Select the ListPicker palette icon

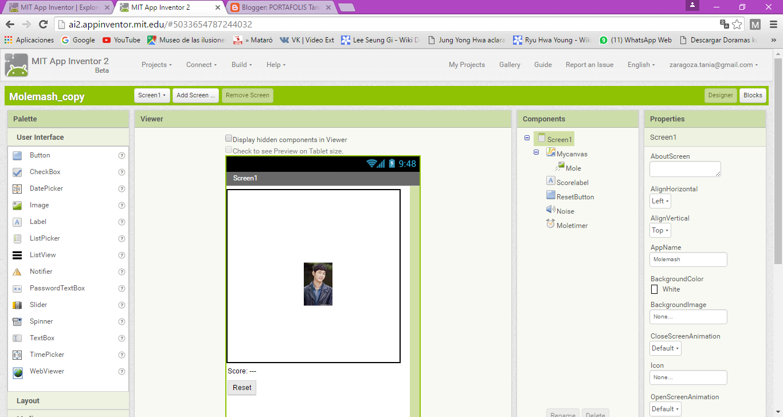click(x=17, y=238)
